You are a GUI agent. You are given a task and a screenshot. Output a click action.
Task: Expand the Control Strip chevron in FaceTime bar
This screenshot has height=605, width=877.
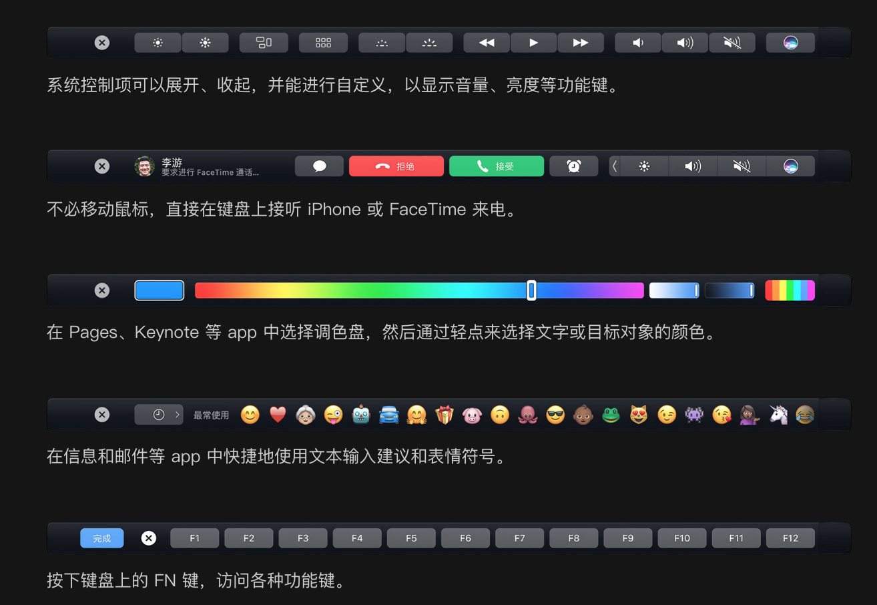(x=615, y=166)
